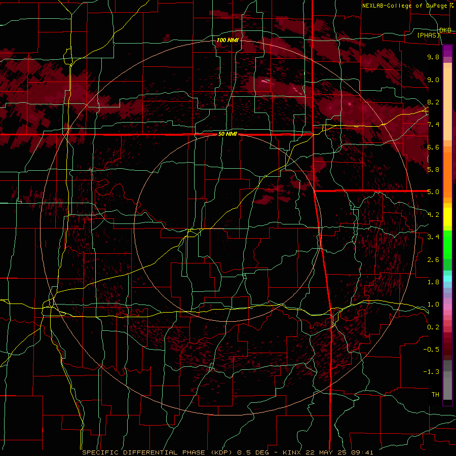This screenshot has height=456, width=456.
Task: Click the 5.0 value on the color scale
Action: 433,192
